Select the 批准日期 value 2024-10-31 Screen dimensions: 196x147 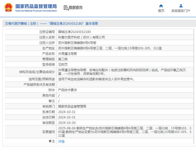[x=67, y=112]
